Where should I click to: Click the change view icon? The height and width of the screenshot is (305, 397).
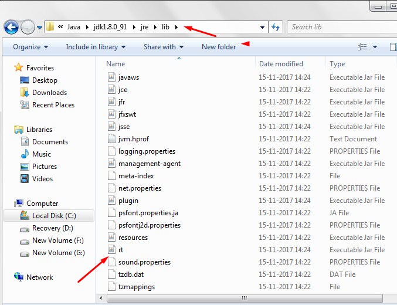pos(362,47)
